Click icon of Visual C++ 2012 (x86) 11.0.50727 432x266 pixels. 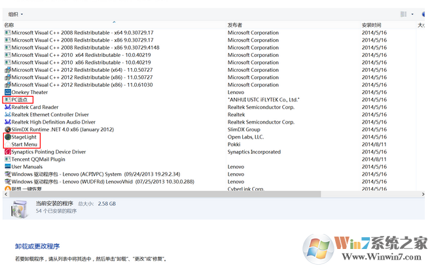pyautogui.click(x=8, y=77)
